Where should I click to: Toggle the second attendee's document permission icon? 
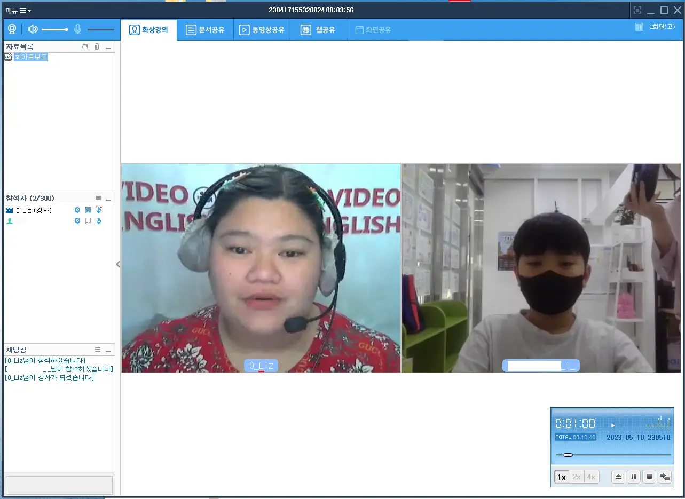pyautogui.click(x=88, y=221)
